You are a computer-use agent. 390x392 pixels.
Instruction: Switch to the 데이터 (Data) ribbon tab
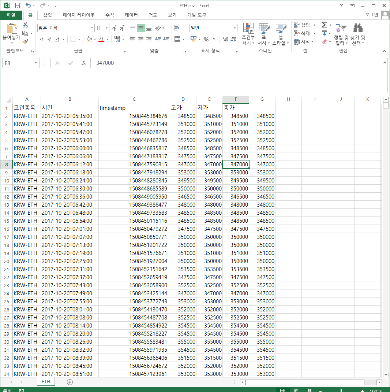(131, 15)
